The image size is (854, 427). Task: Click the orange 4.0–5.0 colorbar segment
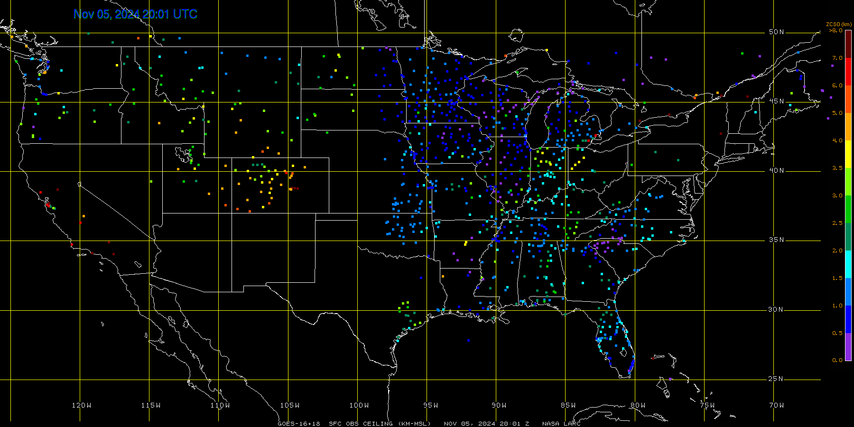[848, 127]
